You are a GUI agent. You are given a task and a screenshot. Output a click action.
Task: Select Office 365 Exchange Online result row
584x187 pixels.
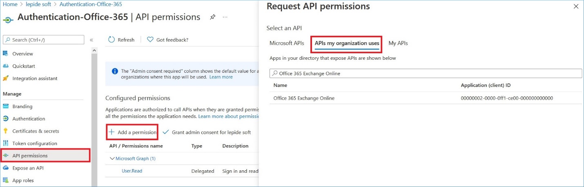coord(426,98)
